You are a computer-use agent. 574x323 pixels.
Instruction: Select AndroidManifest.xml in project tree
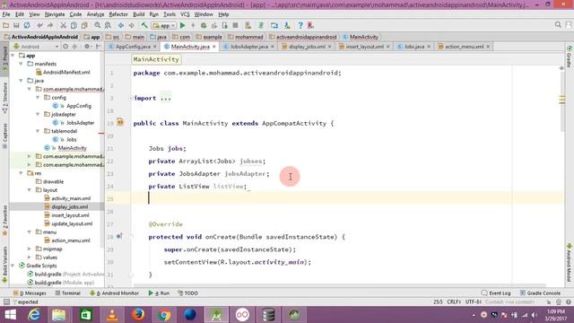click(x=65, y=72)
